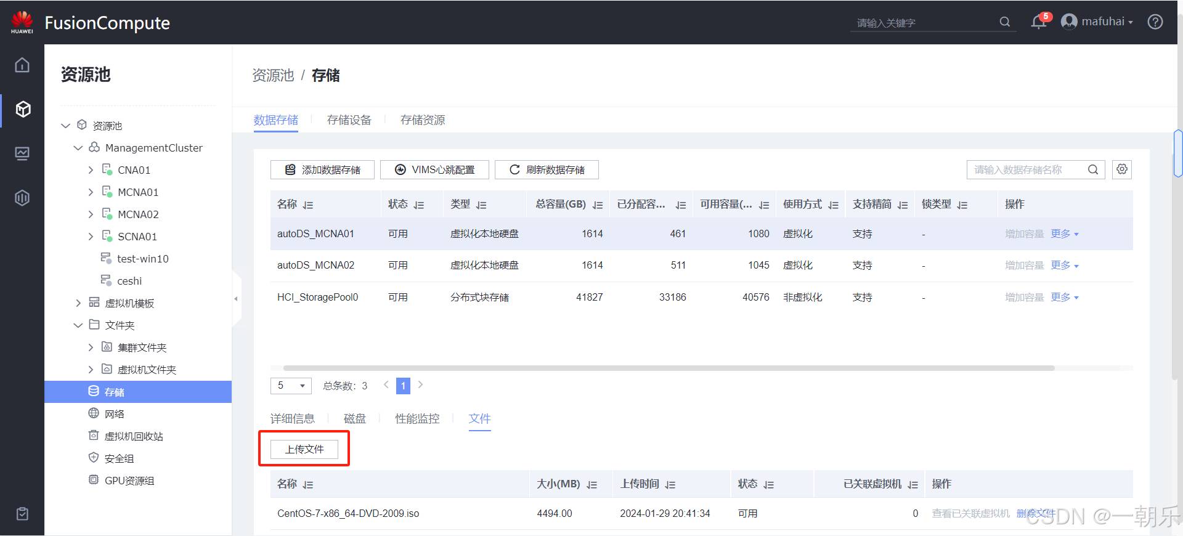Open the task clipboard icon in rail
Image resolution: width=1183 pixels, height=536 pixels.
coord(22,514)
